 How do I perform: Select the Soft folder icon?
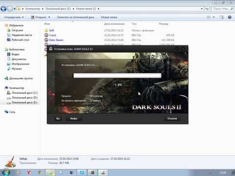tap(47, 30)
